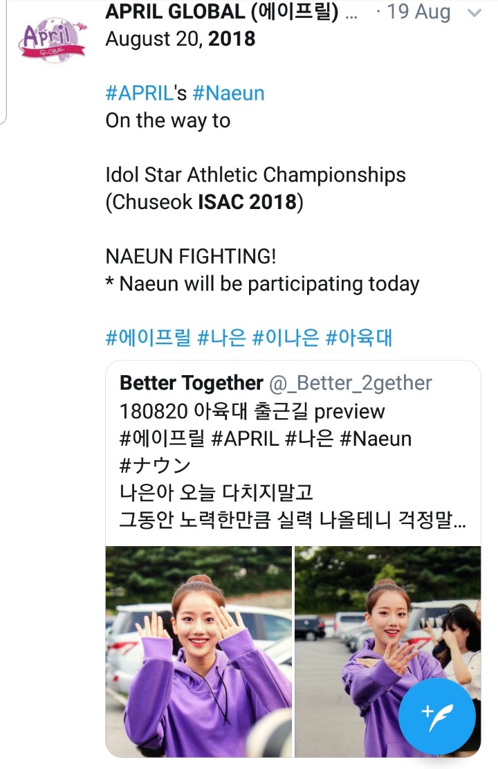Tap the #나은 hashtag

tap(221, 337)
